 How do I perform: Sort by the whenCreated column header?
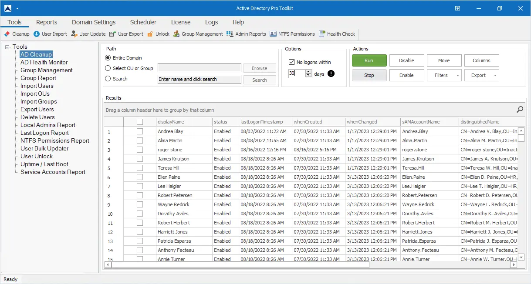(318, 122)
